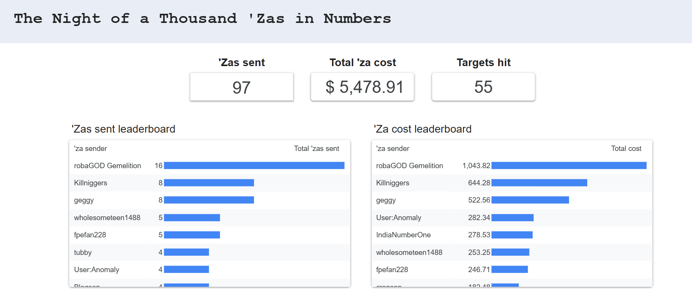692x300 pixels.
Task: Click the 'Za cost leaderboard title
Action: click(x=422, y=129)
